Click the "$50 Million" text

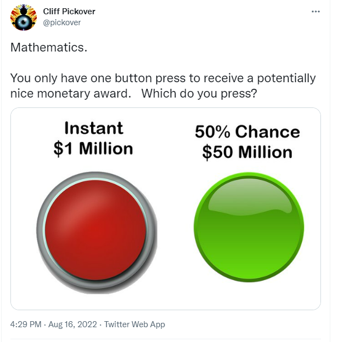coord(247,152)
